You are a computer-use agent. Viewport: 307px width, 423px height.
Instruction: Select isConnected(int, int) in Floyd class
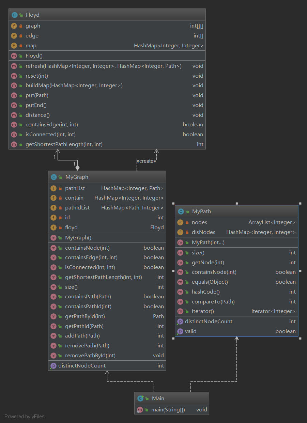coord(107,135)
